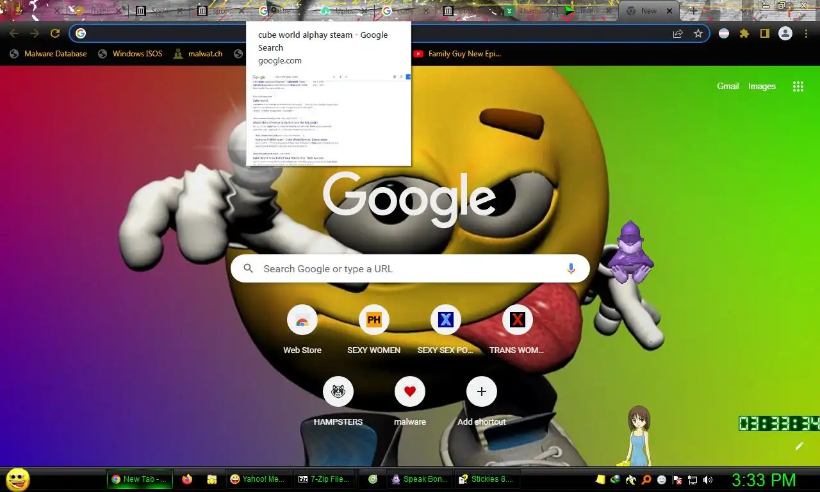Open the malwat.ch bookmark
The height and width of the screenshot is (492, 820).
click(x=198, y=54)
